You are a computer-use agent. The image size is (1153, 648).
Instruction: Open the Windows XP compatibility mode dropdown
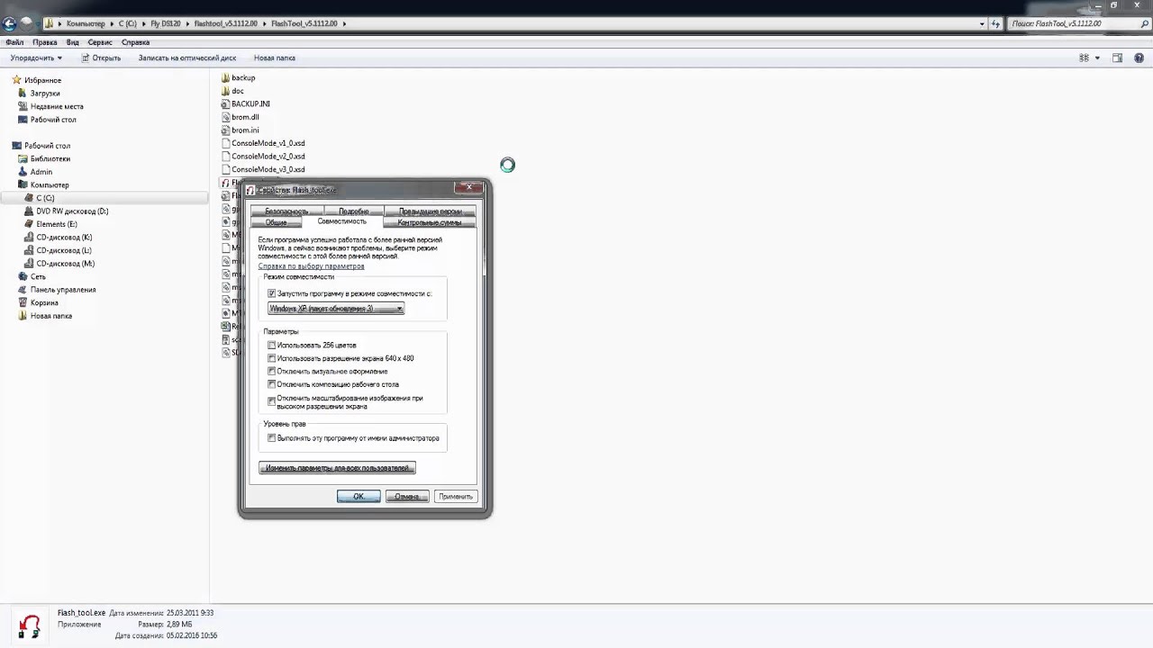[x=335, y=309]
